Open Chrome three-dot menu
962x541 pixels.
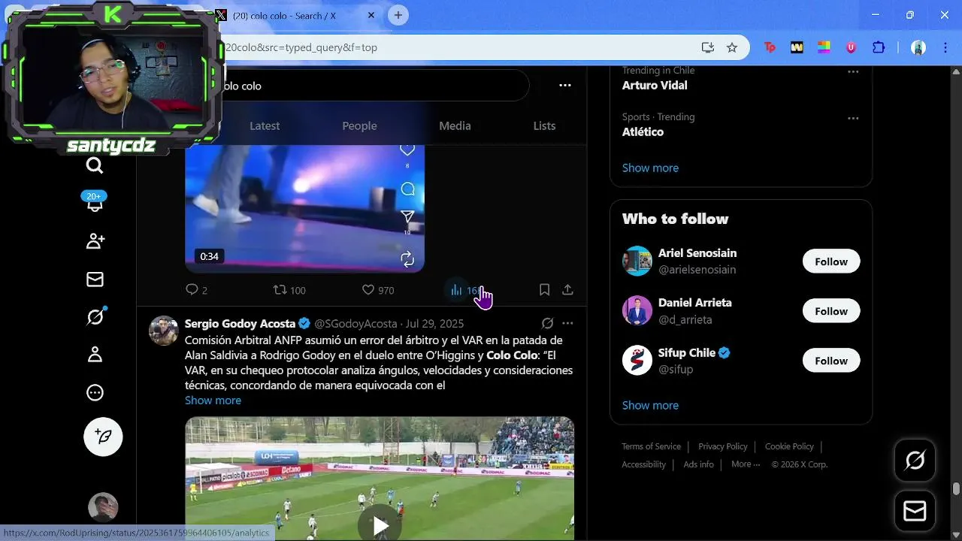[945, 47]
